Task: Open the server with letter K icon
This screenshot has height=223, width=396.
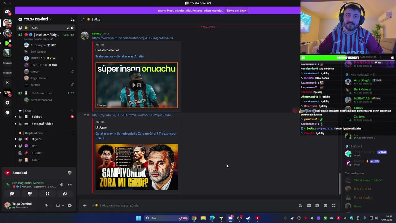Action: (7, 83)
